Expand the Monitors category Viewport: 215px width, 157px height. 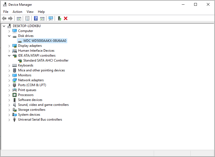(9, 75)
